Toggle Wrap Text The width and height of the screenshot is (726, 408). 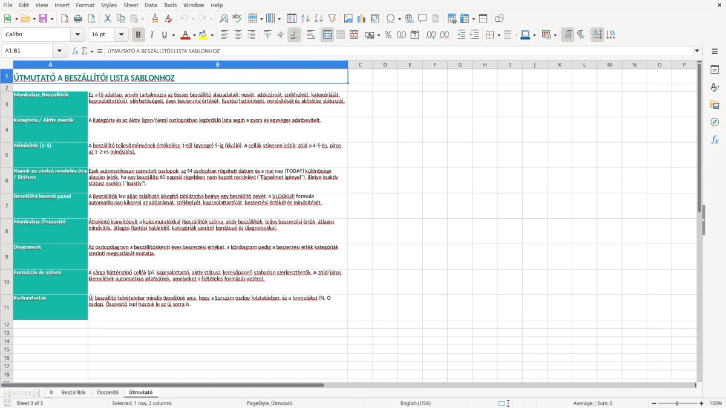coord(311,35)
